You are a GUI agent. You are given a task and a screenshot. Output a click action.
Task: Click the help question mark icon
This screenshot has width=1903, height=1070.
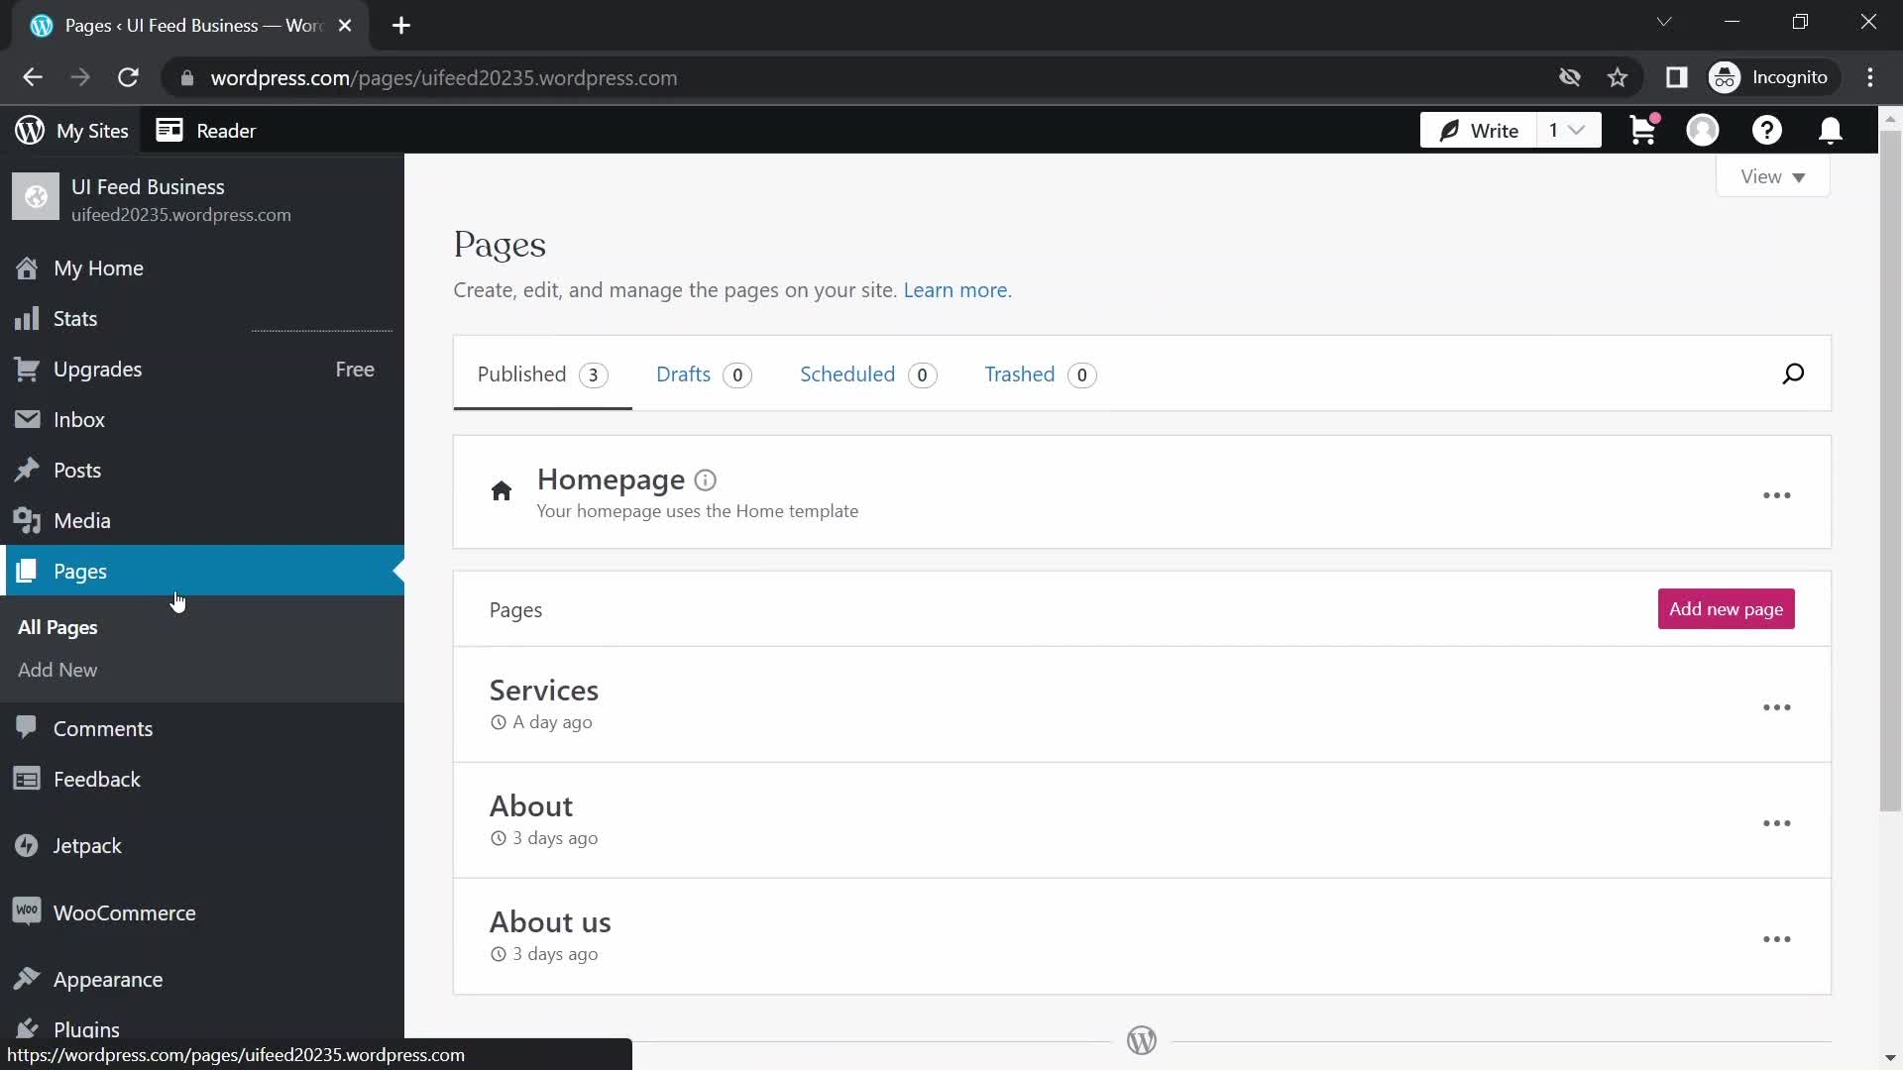click(1767, 131)
